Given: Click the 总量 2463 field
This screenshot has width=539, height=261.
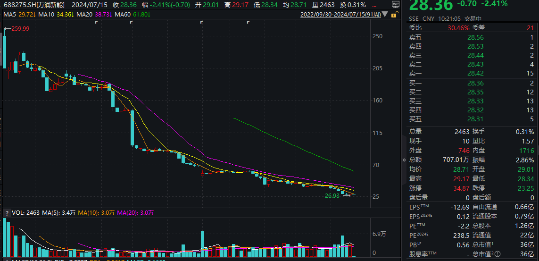Looking at the screenshot, I should coord(439,132).
